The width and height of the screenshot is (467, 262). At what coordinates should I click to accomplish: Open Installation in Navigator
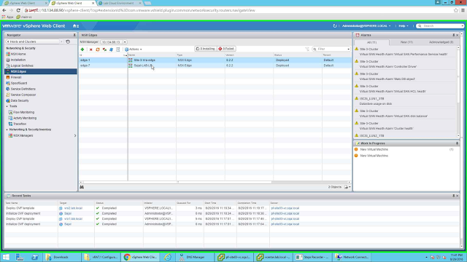tap(18, 60)
